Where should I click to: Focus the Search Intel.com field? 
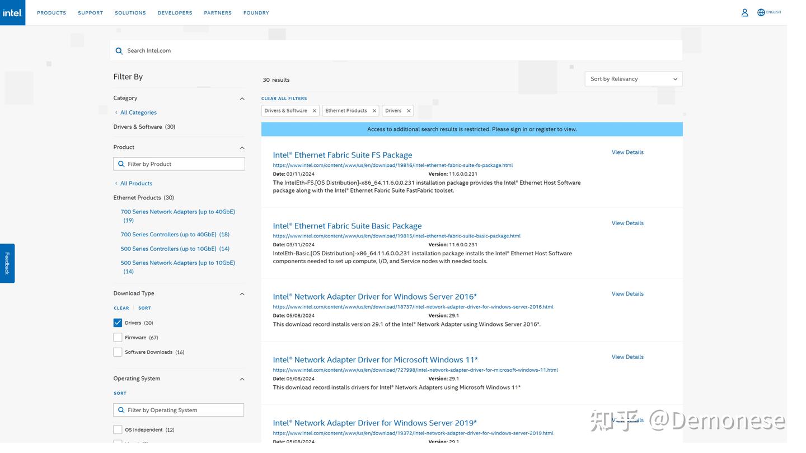396,51
